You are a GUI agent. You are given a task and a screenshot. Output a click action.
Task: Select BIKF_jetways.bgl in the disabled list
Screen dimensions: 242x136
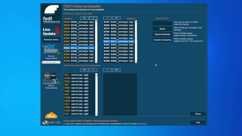119,22
